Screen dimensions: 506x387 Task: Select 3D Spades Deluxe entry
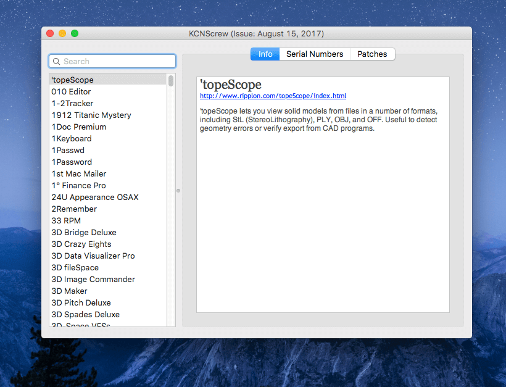point(108,314)
